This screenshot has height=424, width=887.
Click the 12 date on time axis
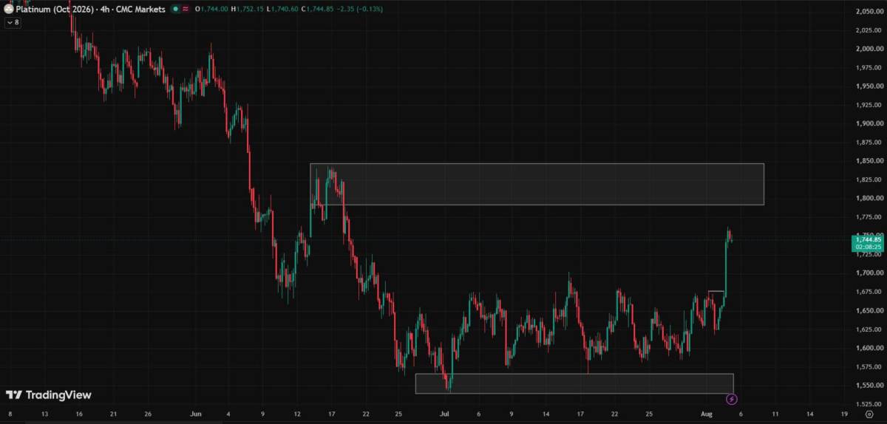297,414
